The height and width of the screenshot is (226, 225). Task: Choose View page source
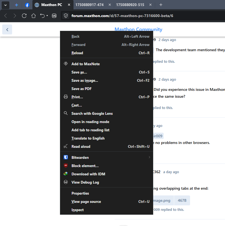coord(107,202)
